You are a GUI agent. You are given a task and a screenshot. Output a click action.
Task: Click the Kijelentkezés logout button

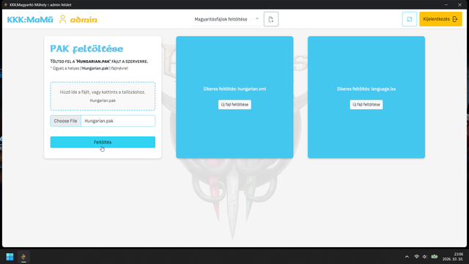[440, 19]
